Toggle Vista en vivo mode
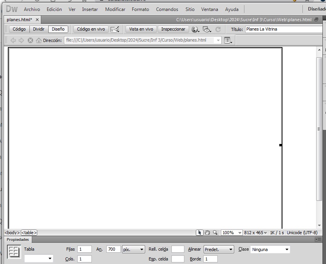 141,29
